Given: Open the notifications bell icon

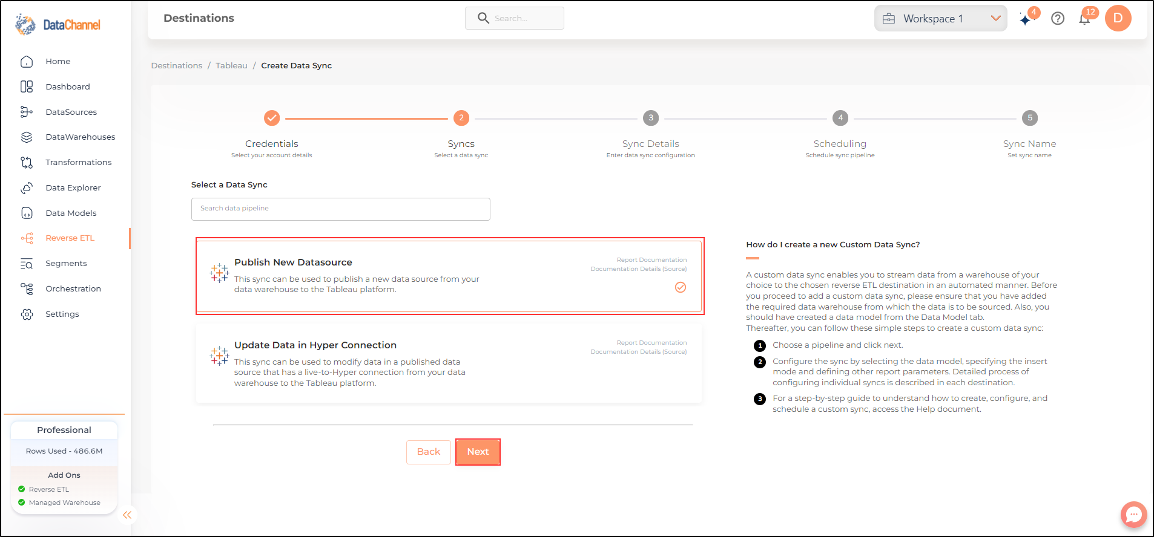Looking at the screenshot, I should [x=1084, y=19].
